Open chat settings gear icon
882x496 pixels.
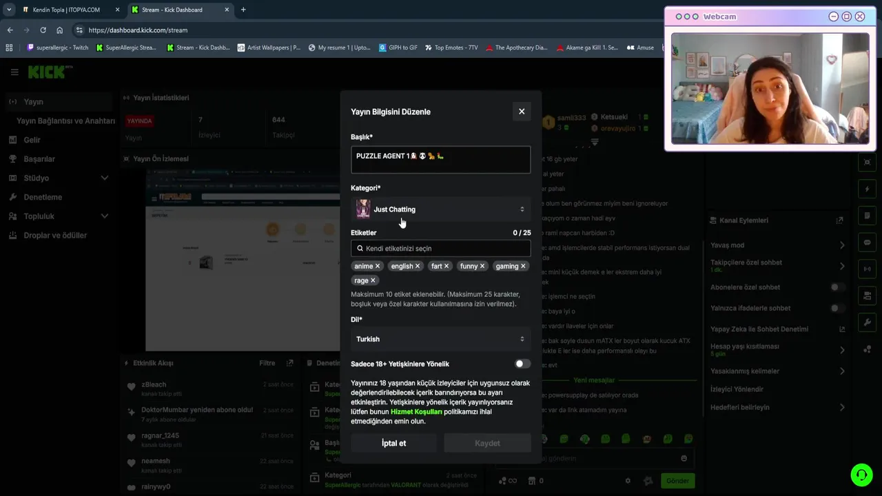click(x=628, y=481)
